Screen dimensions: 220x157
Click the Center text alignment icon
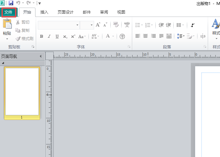point(145,36)
